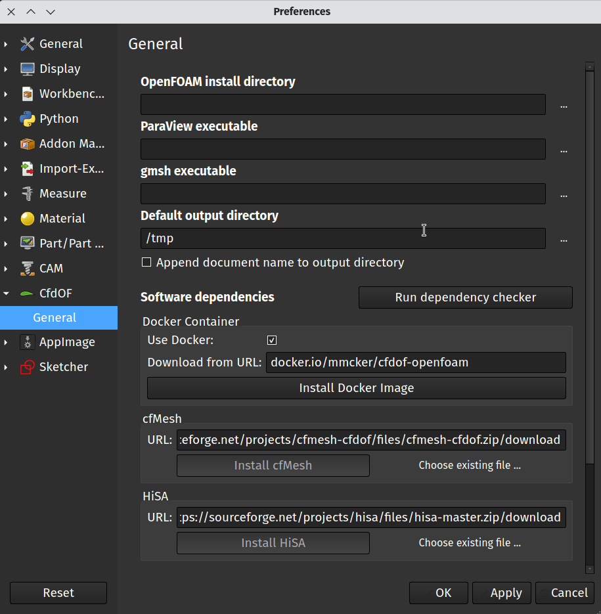
Task: Select the CfdOF workbench icon
Action: tap(27, 293)
